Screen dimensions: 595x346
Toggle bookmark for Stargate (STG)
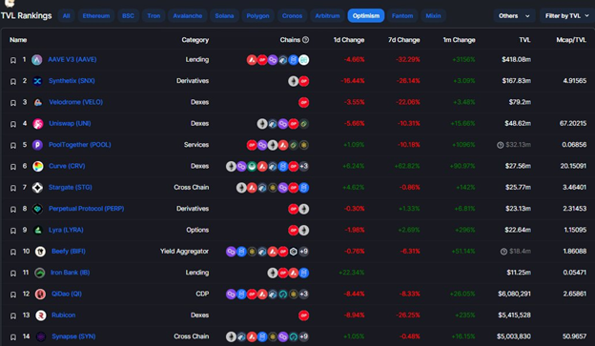click(13, 188)
